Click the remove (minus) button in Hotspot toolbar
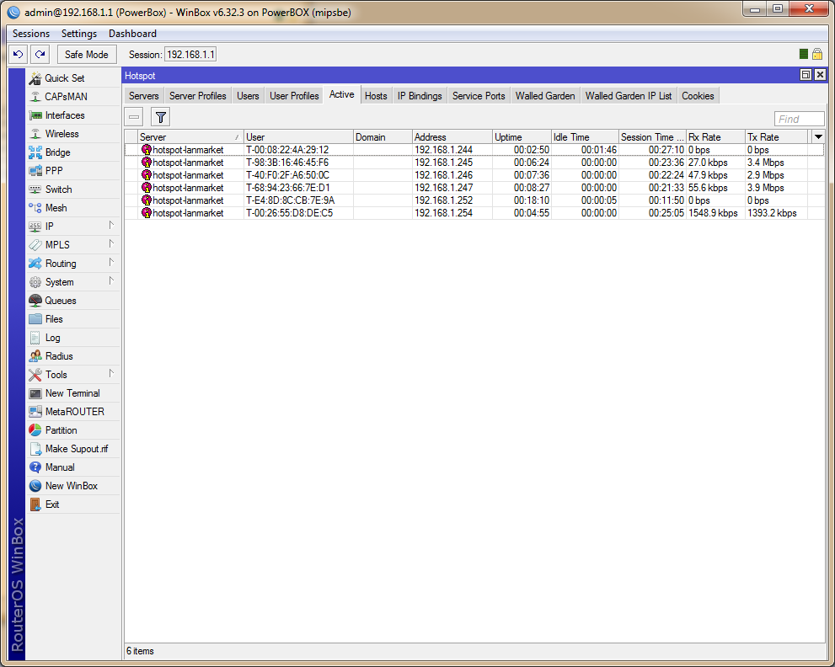The height and width of the screenshot is (667, 835). [135, 117]
